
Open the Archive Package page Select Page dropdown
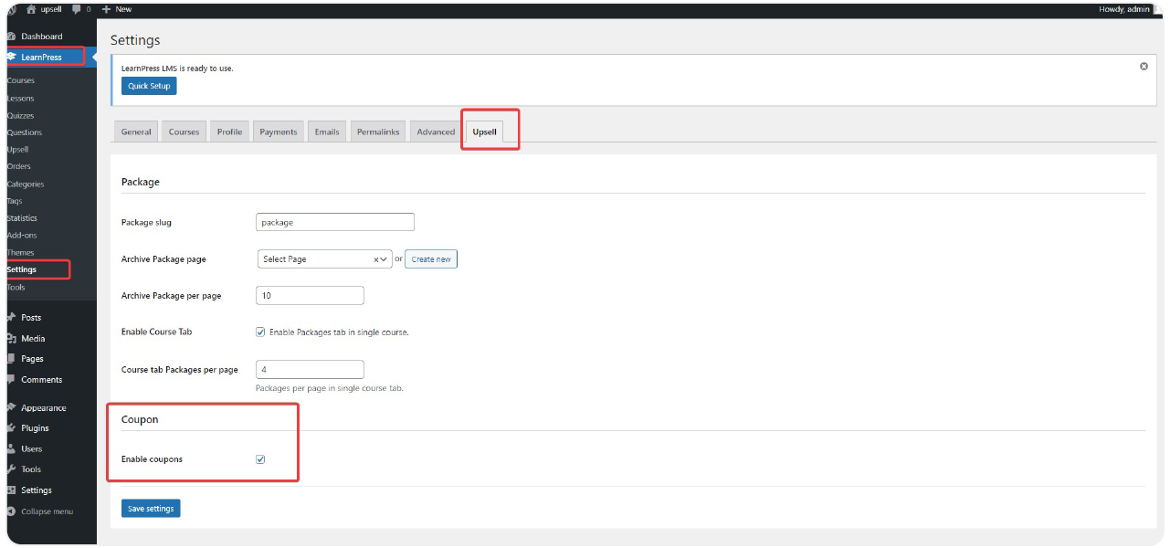325,259
